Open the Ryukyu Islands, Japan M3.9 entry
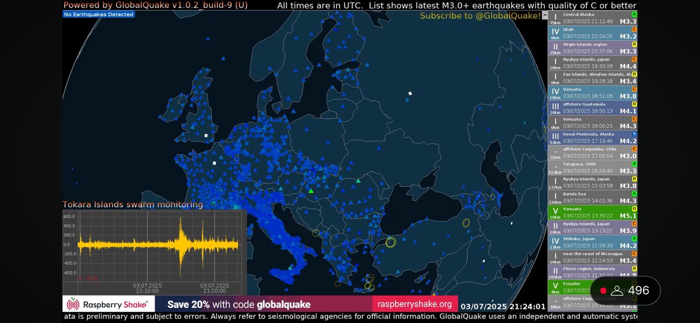The height and width of the screenshot is (323, 700). [593, 227]
